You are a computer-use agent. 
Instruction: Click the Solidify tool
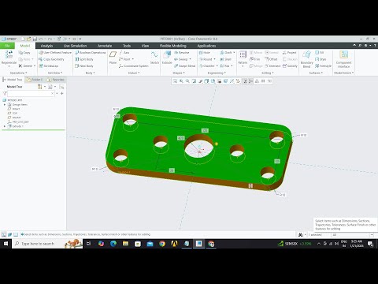pyautogui.click(x=290, y=65)
